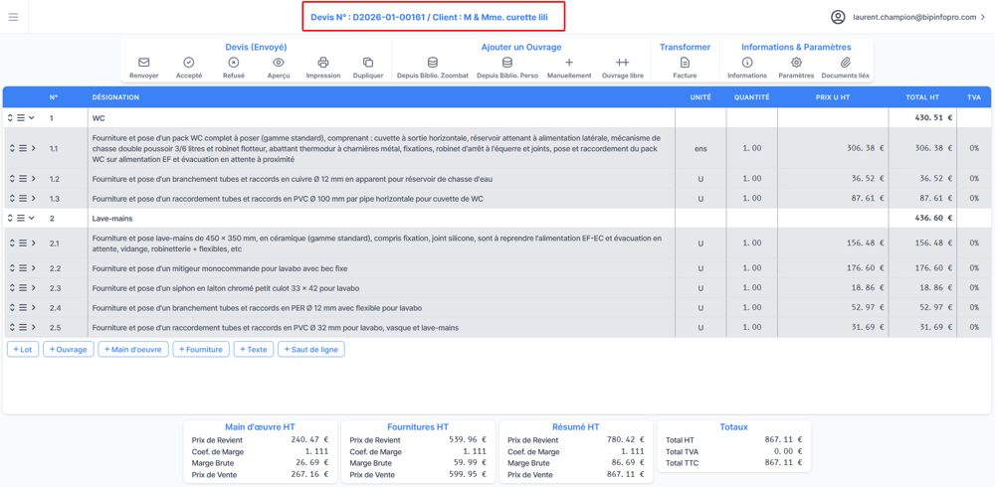
Task: Click the TOTAL HT column header
Action: coord(922,97)
